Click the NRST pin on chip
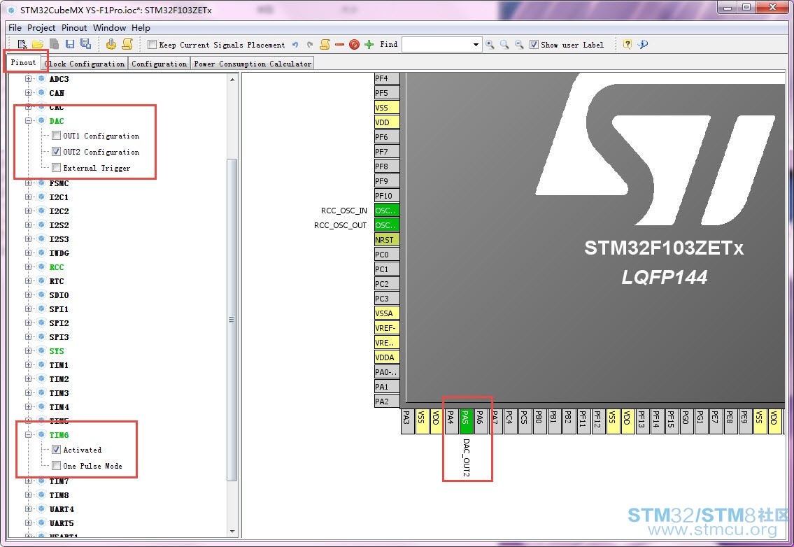Viewport: 794px width, 547px height. 387,239
